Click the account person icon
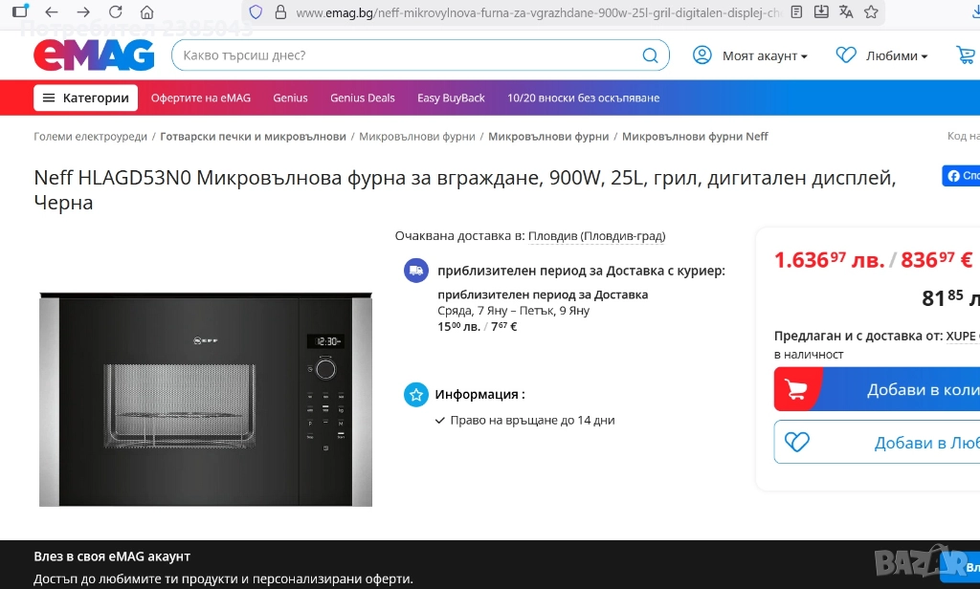The image size is (980, 589). click(x=702, y=55)
